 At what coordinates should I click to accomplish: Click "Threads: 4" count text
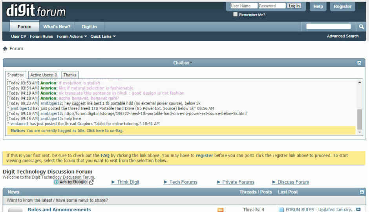(x=254, y=209)
